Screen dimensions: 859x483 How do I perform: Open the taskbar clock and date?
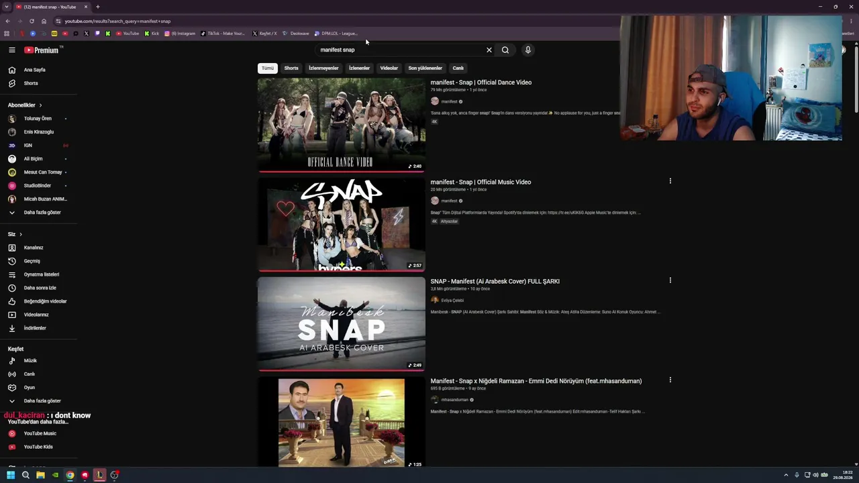point(843,475)
